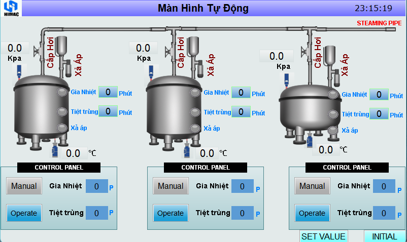407x242 pixels.
Task: Edit first panel Gia Nhiệt setpoint field
Action: [x=96, y=186]
